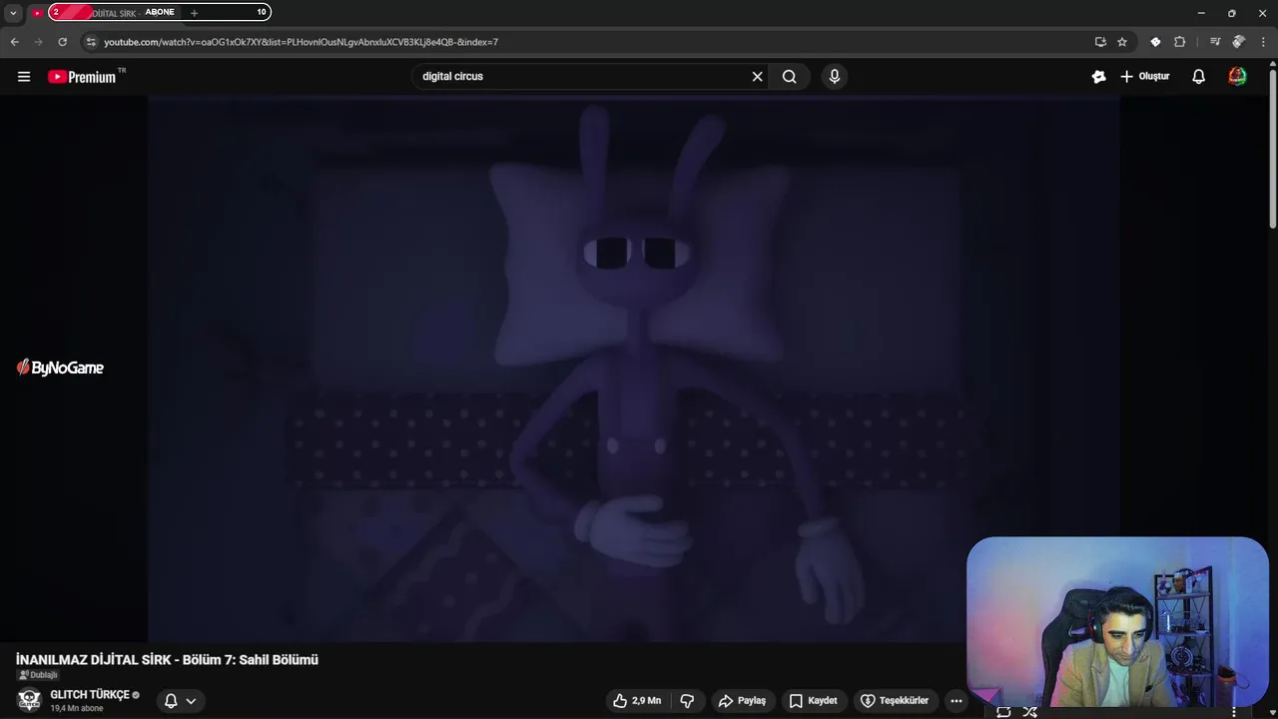The image size is (1278, 719).
Task: Open YouTube notifications bell in header
Action: click(x=1198, y=76)
